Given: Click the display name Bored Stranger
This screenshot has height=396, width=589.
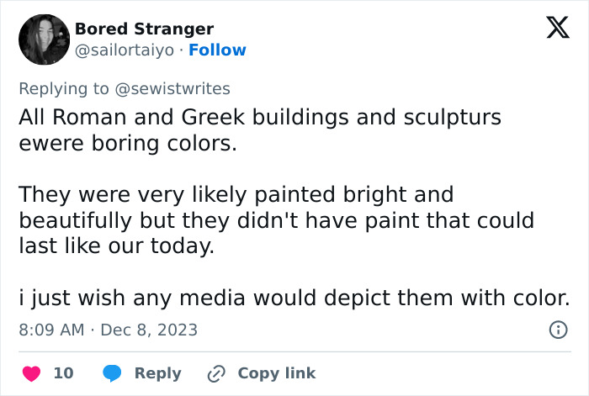Looking at the screenshot, I should click(x=144, y=29).
